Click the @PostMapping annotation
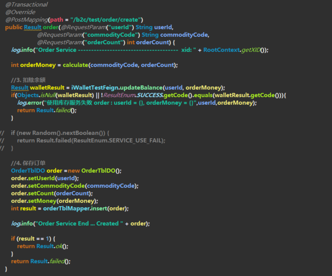This screenshot has width=332, height=276. coord(26,20)
